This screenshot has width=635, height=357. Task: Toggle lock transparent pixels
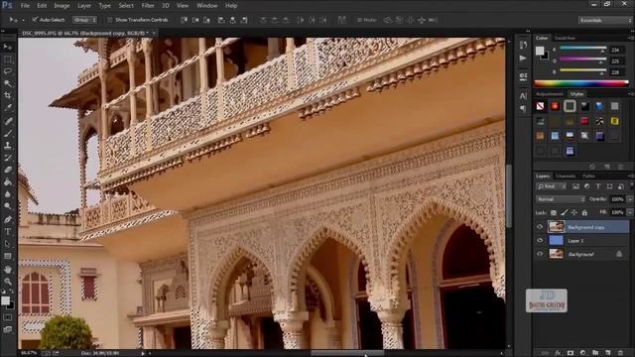click(554, 212)
